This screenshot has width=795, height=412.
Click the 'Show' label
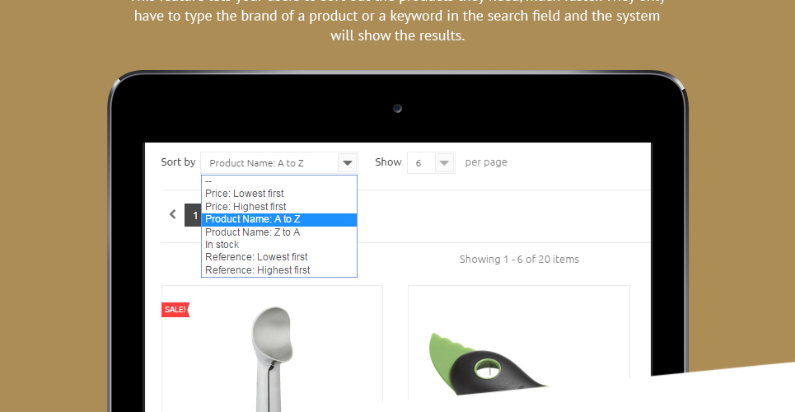point(388,162)
